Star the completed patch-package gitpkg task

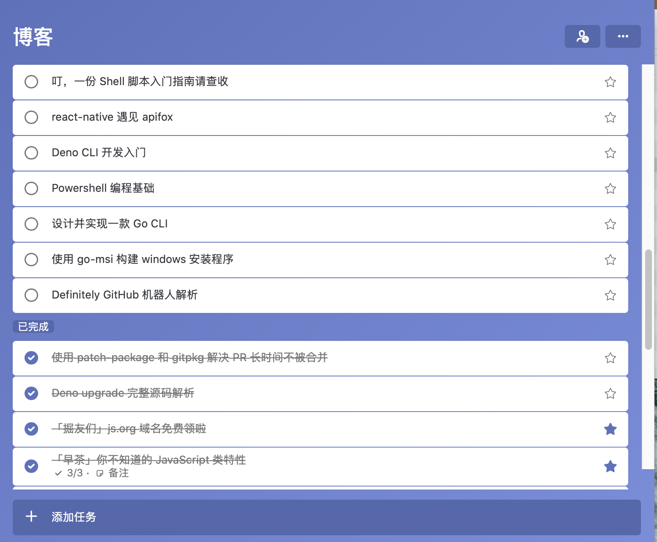click(x=610, y=358)
